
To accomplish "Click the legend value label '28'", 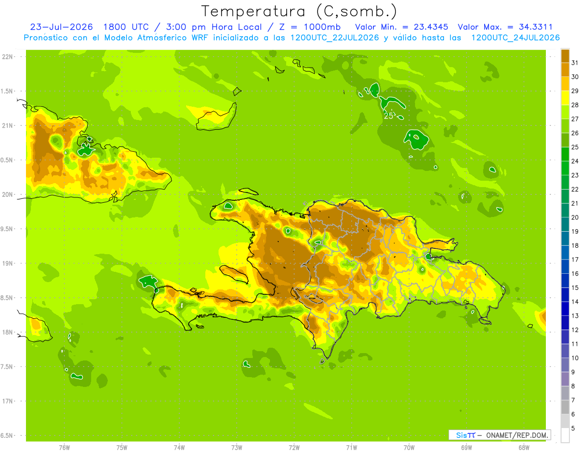I will tap(575, 105).
